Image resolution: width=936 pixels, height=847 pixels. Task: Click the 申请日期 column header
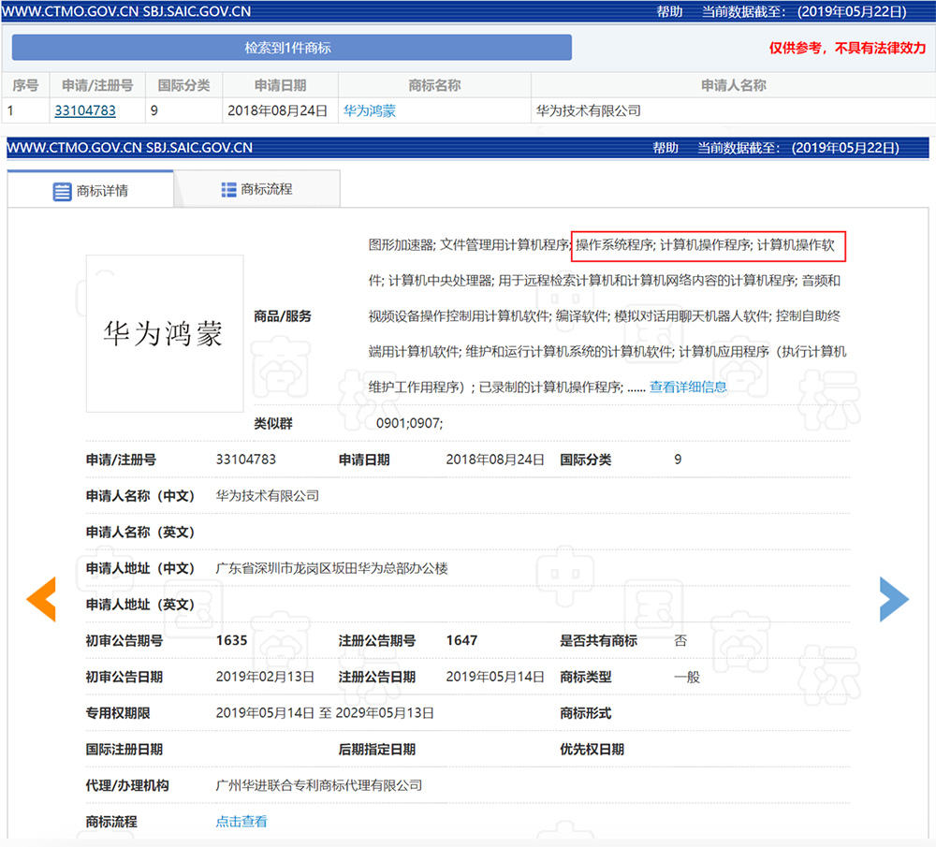pyautogui.click(x=280, y=85)
